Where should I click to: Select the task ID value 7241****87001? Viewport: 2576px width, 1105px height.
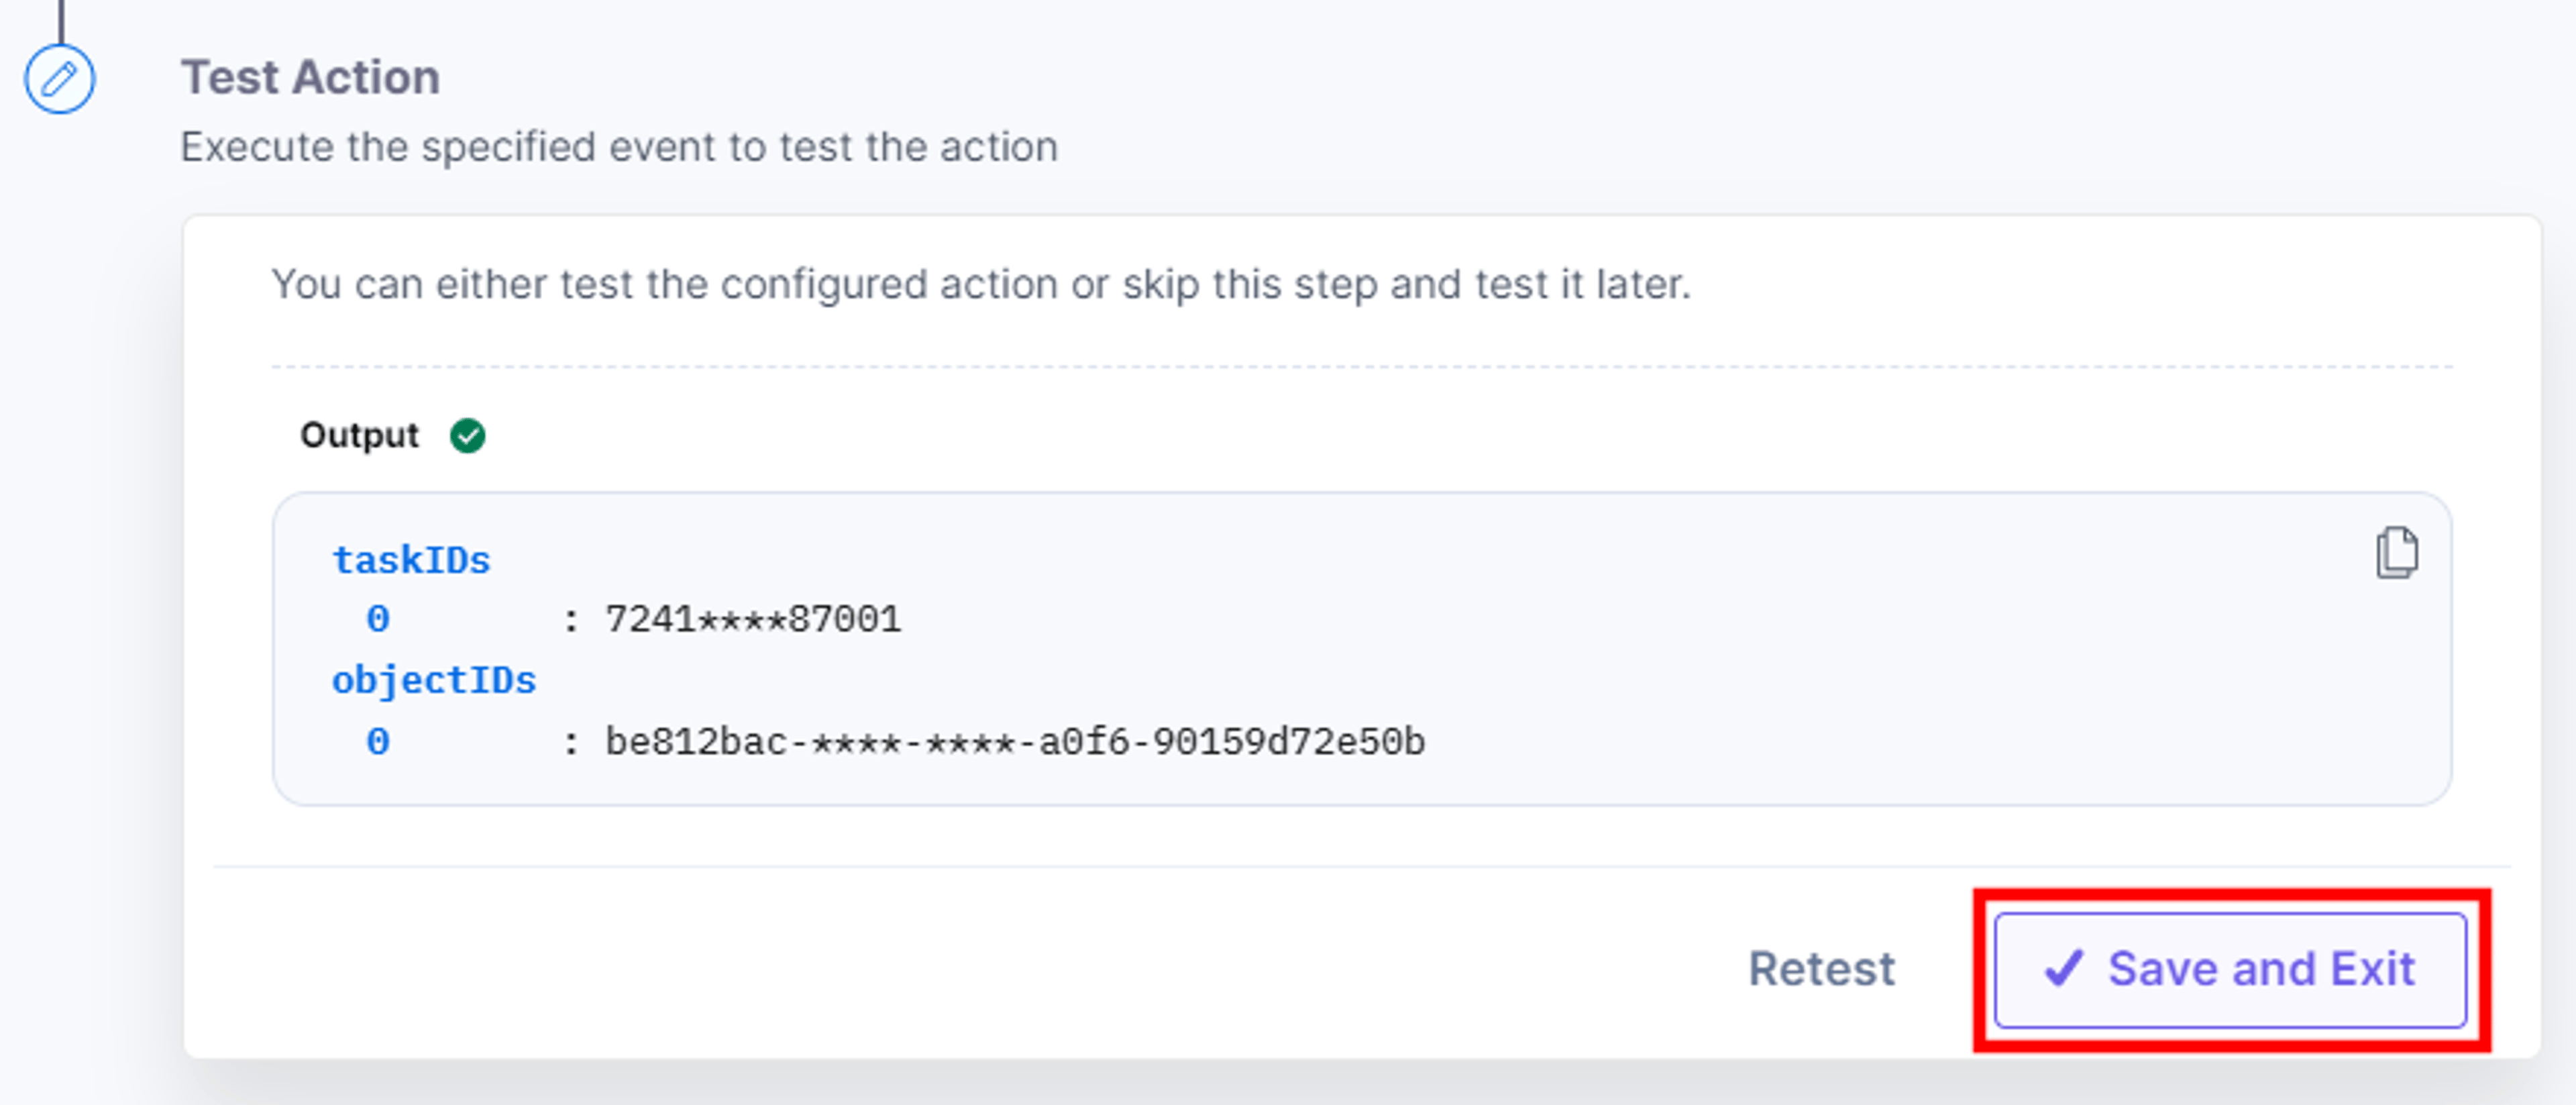tap(753, 619)
